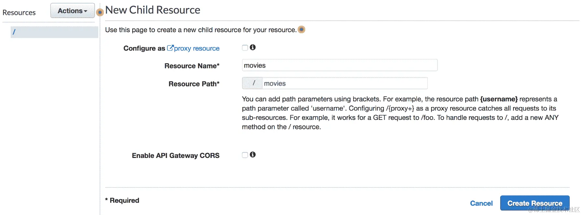Click the info icon for API Gateway CORS

point(253,155)
